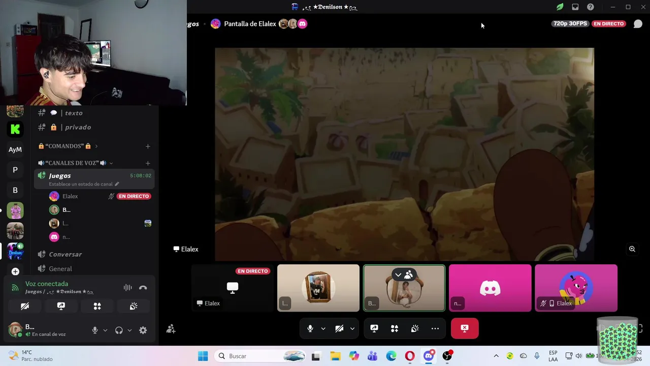Share your screen in call controls
650x366 pixels.
click(374, 328)
